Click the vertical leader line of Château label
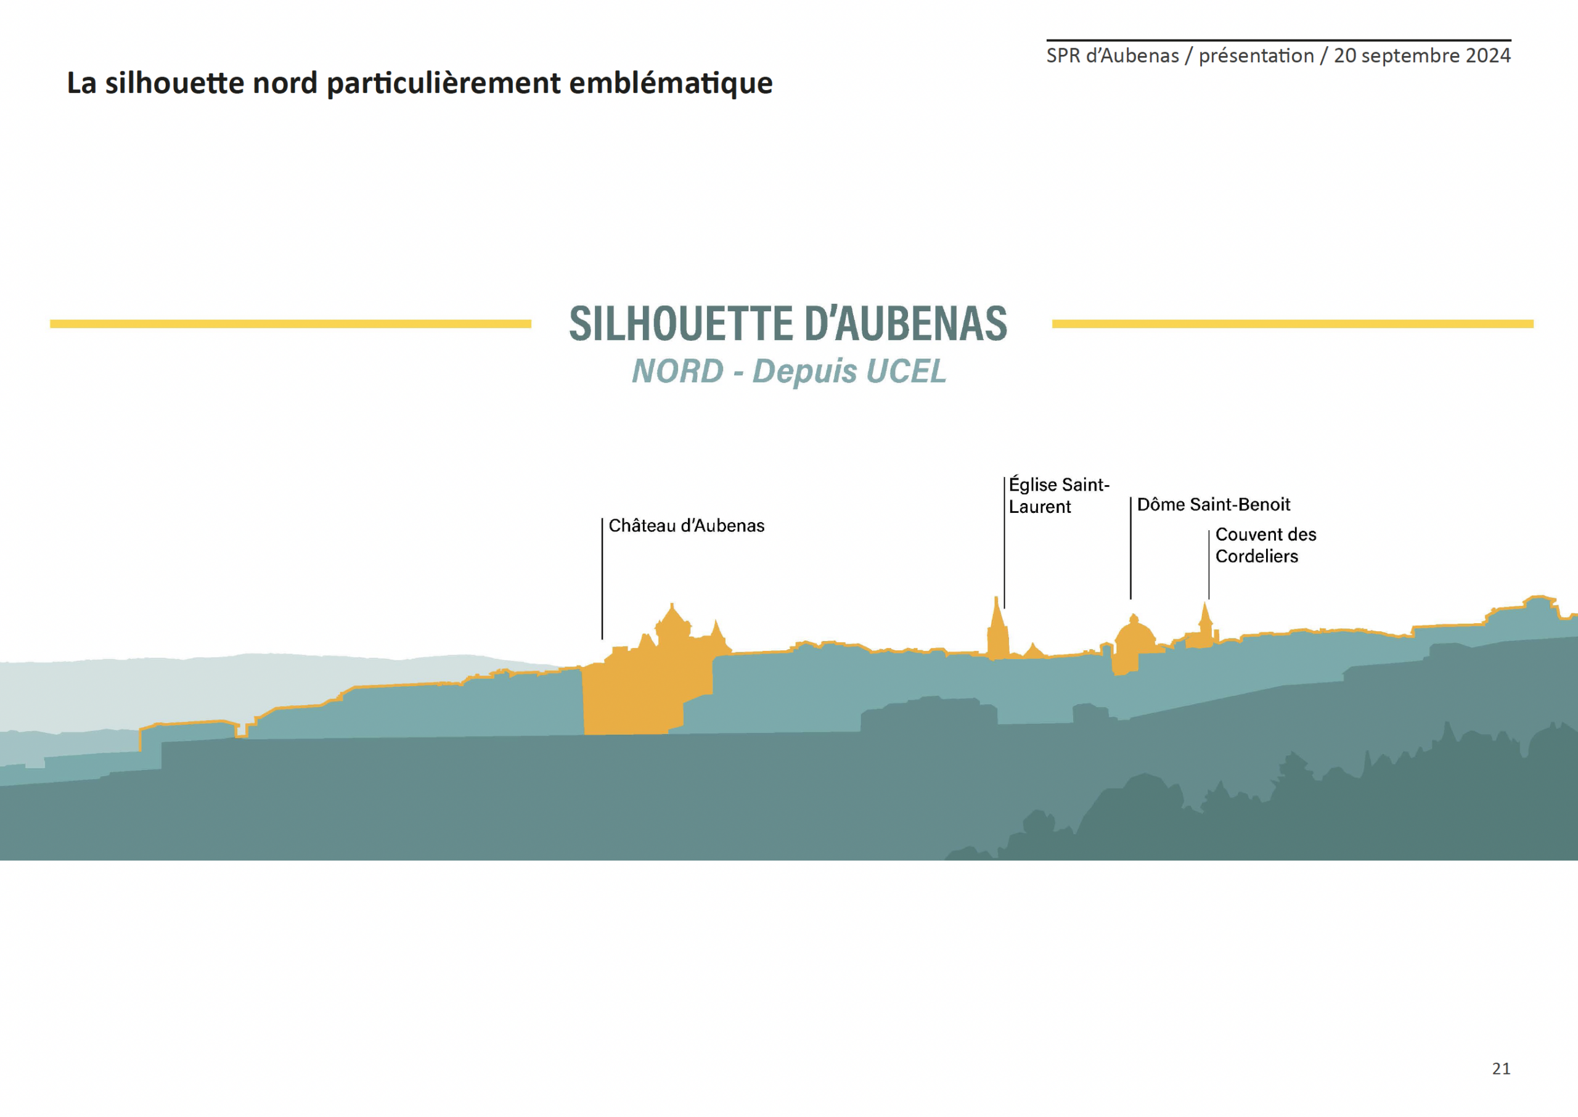 (x=602, y=578)
